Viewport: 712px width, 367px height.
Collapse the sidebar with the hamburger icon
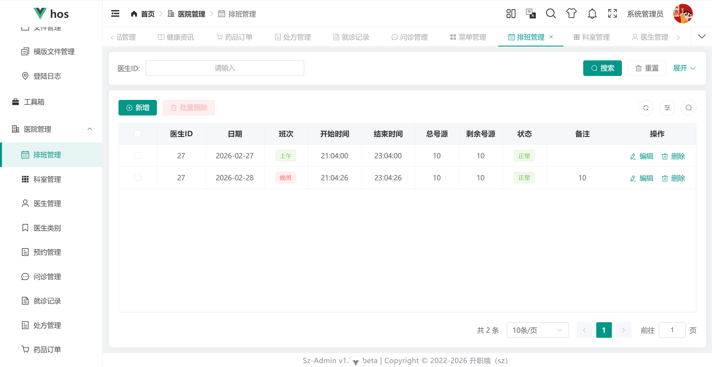(115, 14)
